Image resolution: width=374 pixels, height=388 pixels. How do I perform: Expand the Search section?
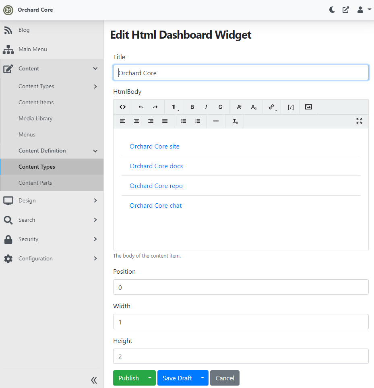(52, 220)
